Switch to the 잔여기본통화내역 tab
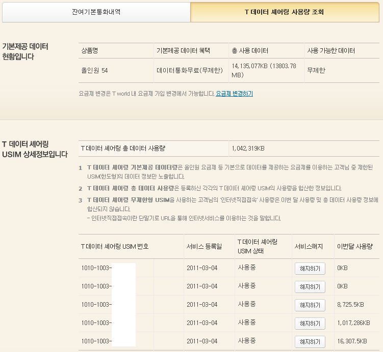Image resolution: width=383 pixels, height=352 pixels. point(96,12)
